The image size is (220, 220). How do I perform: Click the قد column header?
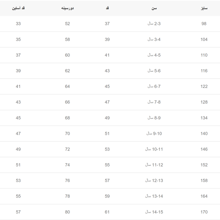[107, 8]
